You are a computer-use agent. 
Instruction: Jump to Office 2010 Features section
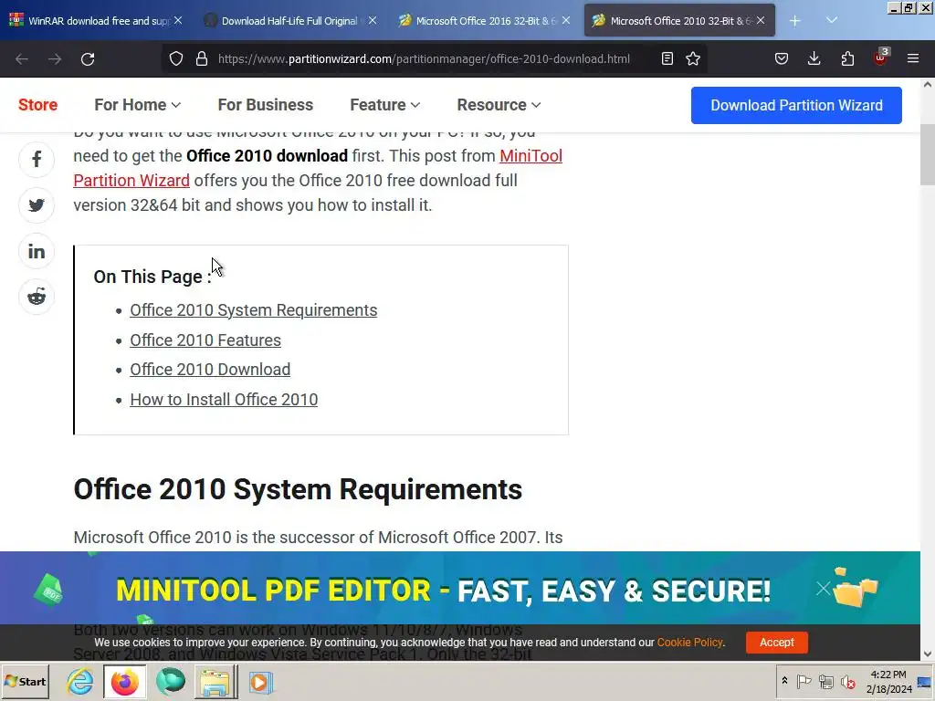click(205, 340)
